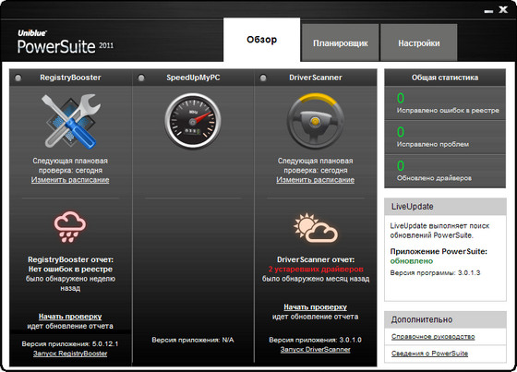517x372 pixels.
Task: Open the Справочное руководство link
Action: 433,336
